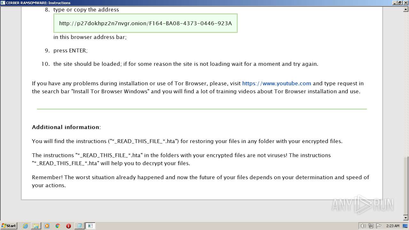Click the 'If you have any problems' paragraph

(198, 87)
